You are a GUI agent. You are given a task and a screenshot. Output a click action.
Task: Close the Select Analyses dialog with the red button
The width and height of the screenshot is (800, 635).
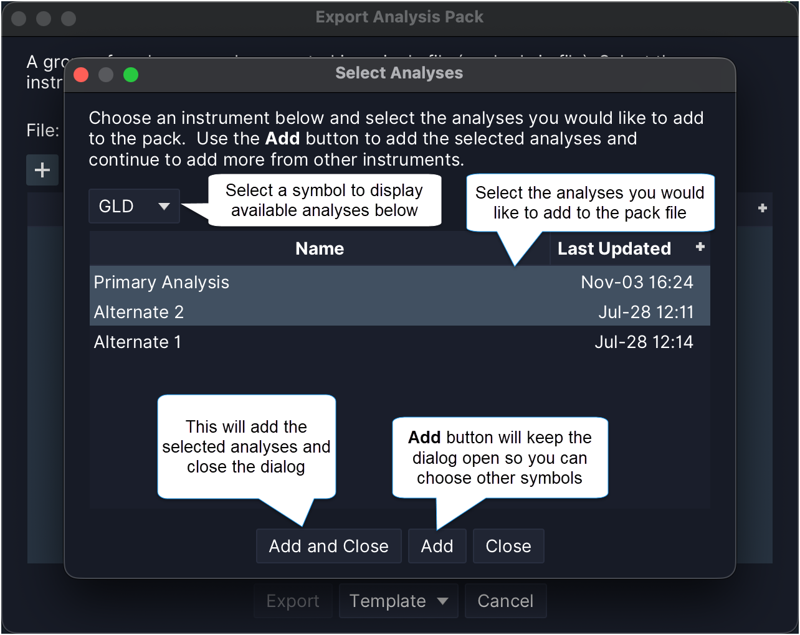tap(81, 75)
